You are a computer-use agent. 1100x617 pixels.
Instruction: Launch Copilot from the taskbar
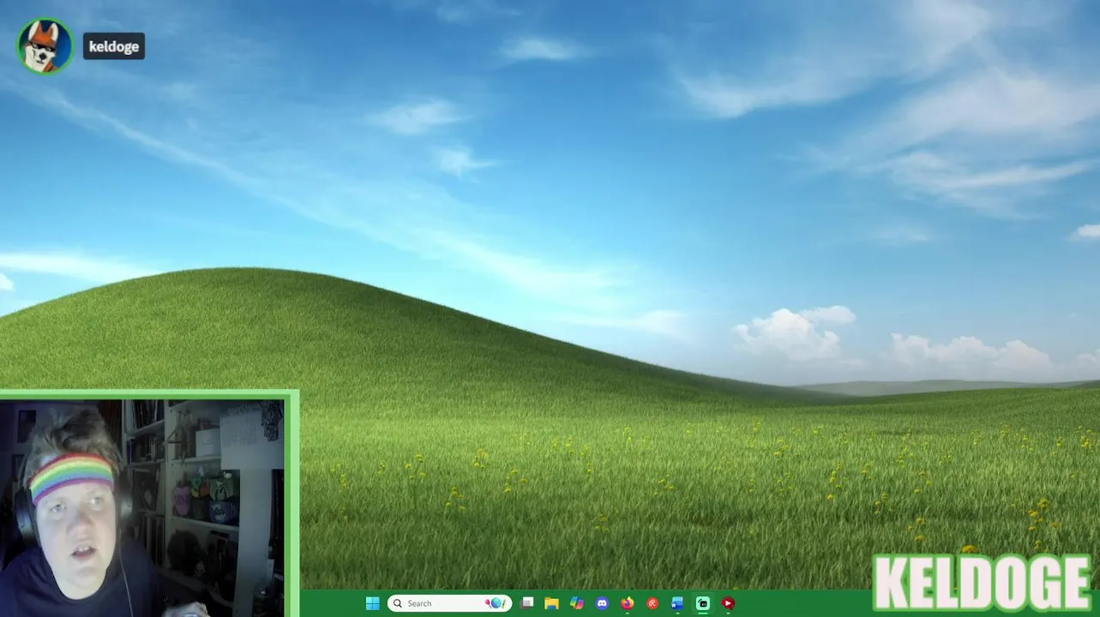click(x=577, y=603)
